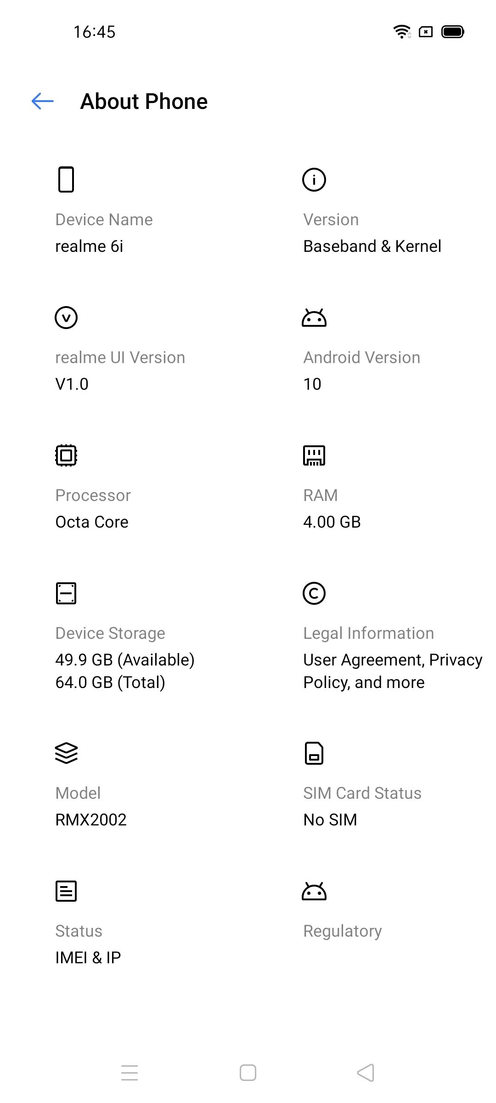
Task: Tap the home navigation button
Action: point(248,1073)
